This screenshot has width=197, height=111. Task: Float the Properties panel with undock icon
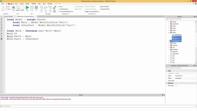[194, 66]
